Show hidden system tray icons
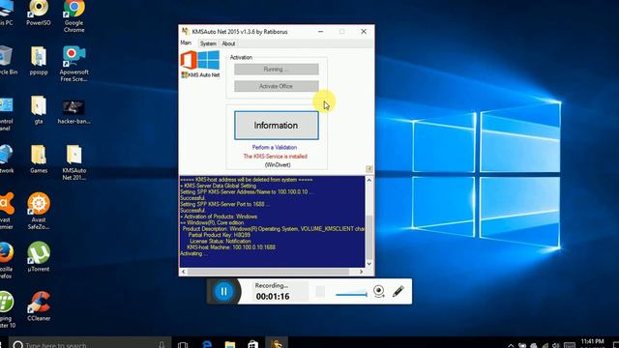This screenshot has height=348, width=619. (511, 345)
